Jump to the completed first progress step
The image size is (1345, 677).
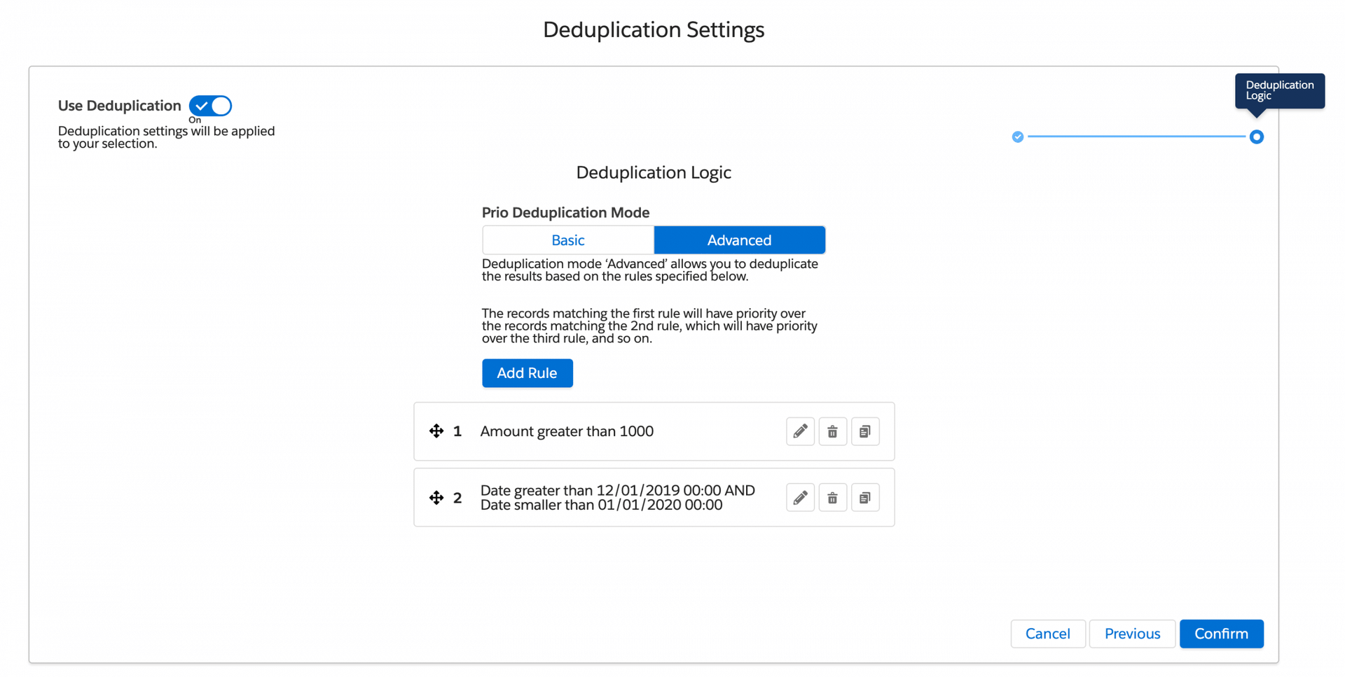pos(1018,137)
